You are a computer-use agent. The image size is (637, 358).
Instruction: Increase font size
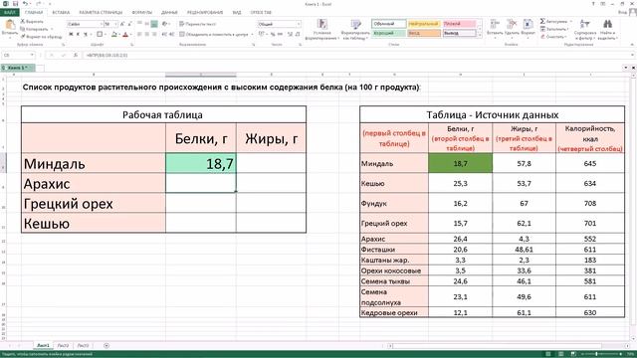coord(122,24)
